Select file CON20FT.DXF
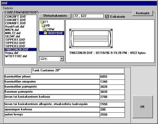 (20, 16)
